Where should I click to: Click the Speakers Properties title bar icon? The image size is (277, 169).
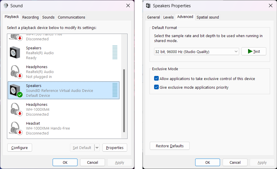pyautogui.click(x=148, y=6)
